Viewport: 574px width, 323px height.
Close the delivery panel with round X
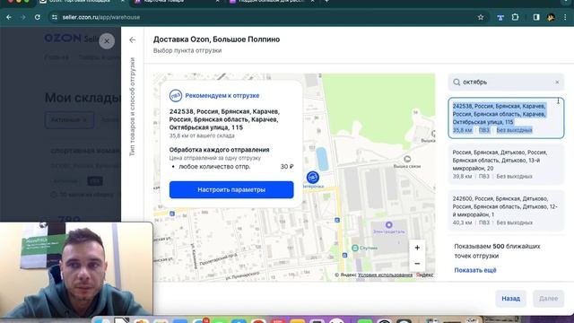click(107, 41)
